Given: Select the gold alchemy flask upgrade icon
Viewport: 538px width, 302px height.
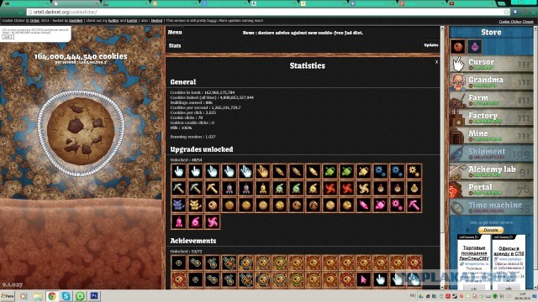Looking at the screenshot, I should (314, 188).
